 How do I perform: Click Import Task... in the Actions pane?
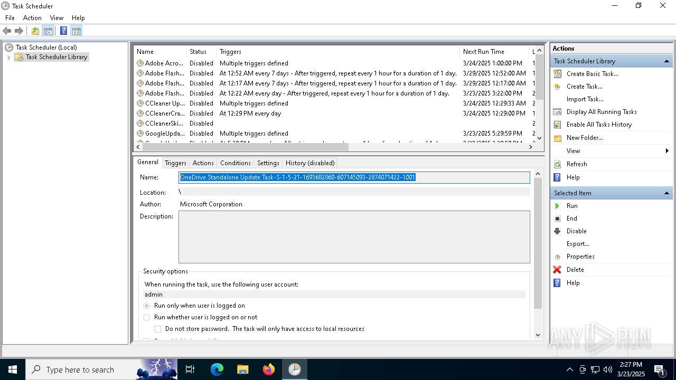tap(585, 99)
